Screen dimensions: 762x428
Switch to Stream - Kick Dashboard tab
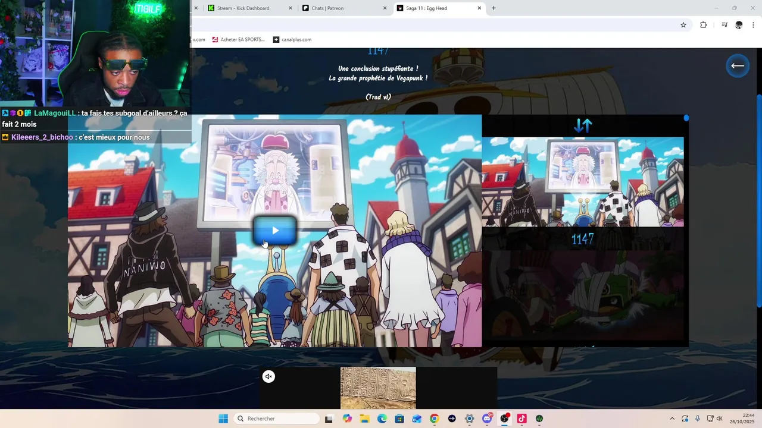[243, 8]
